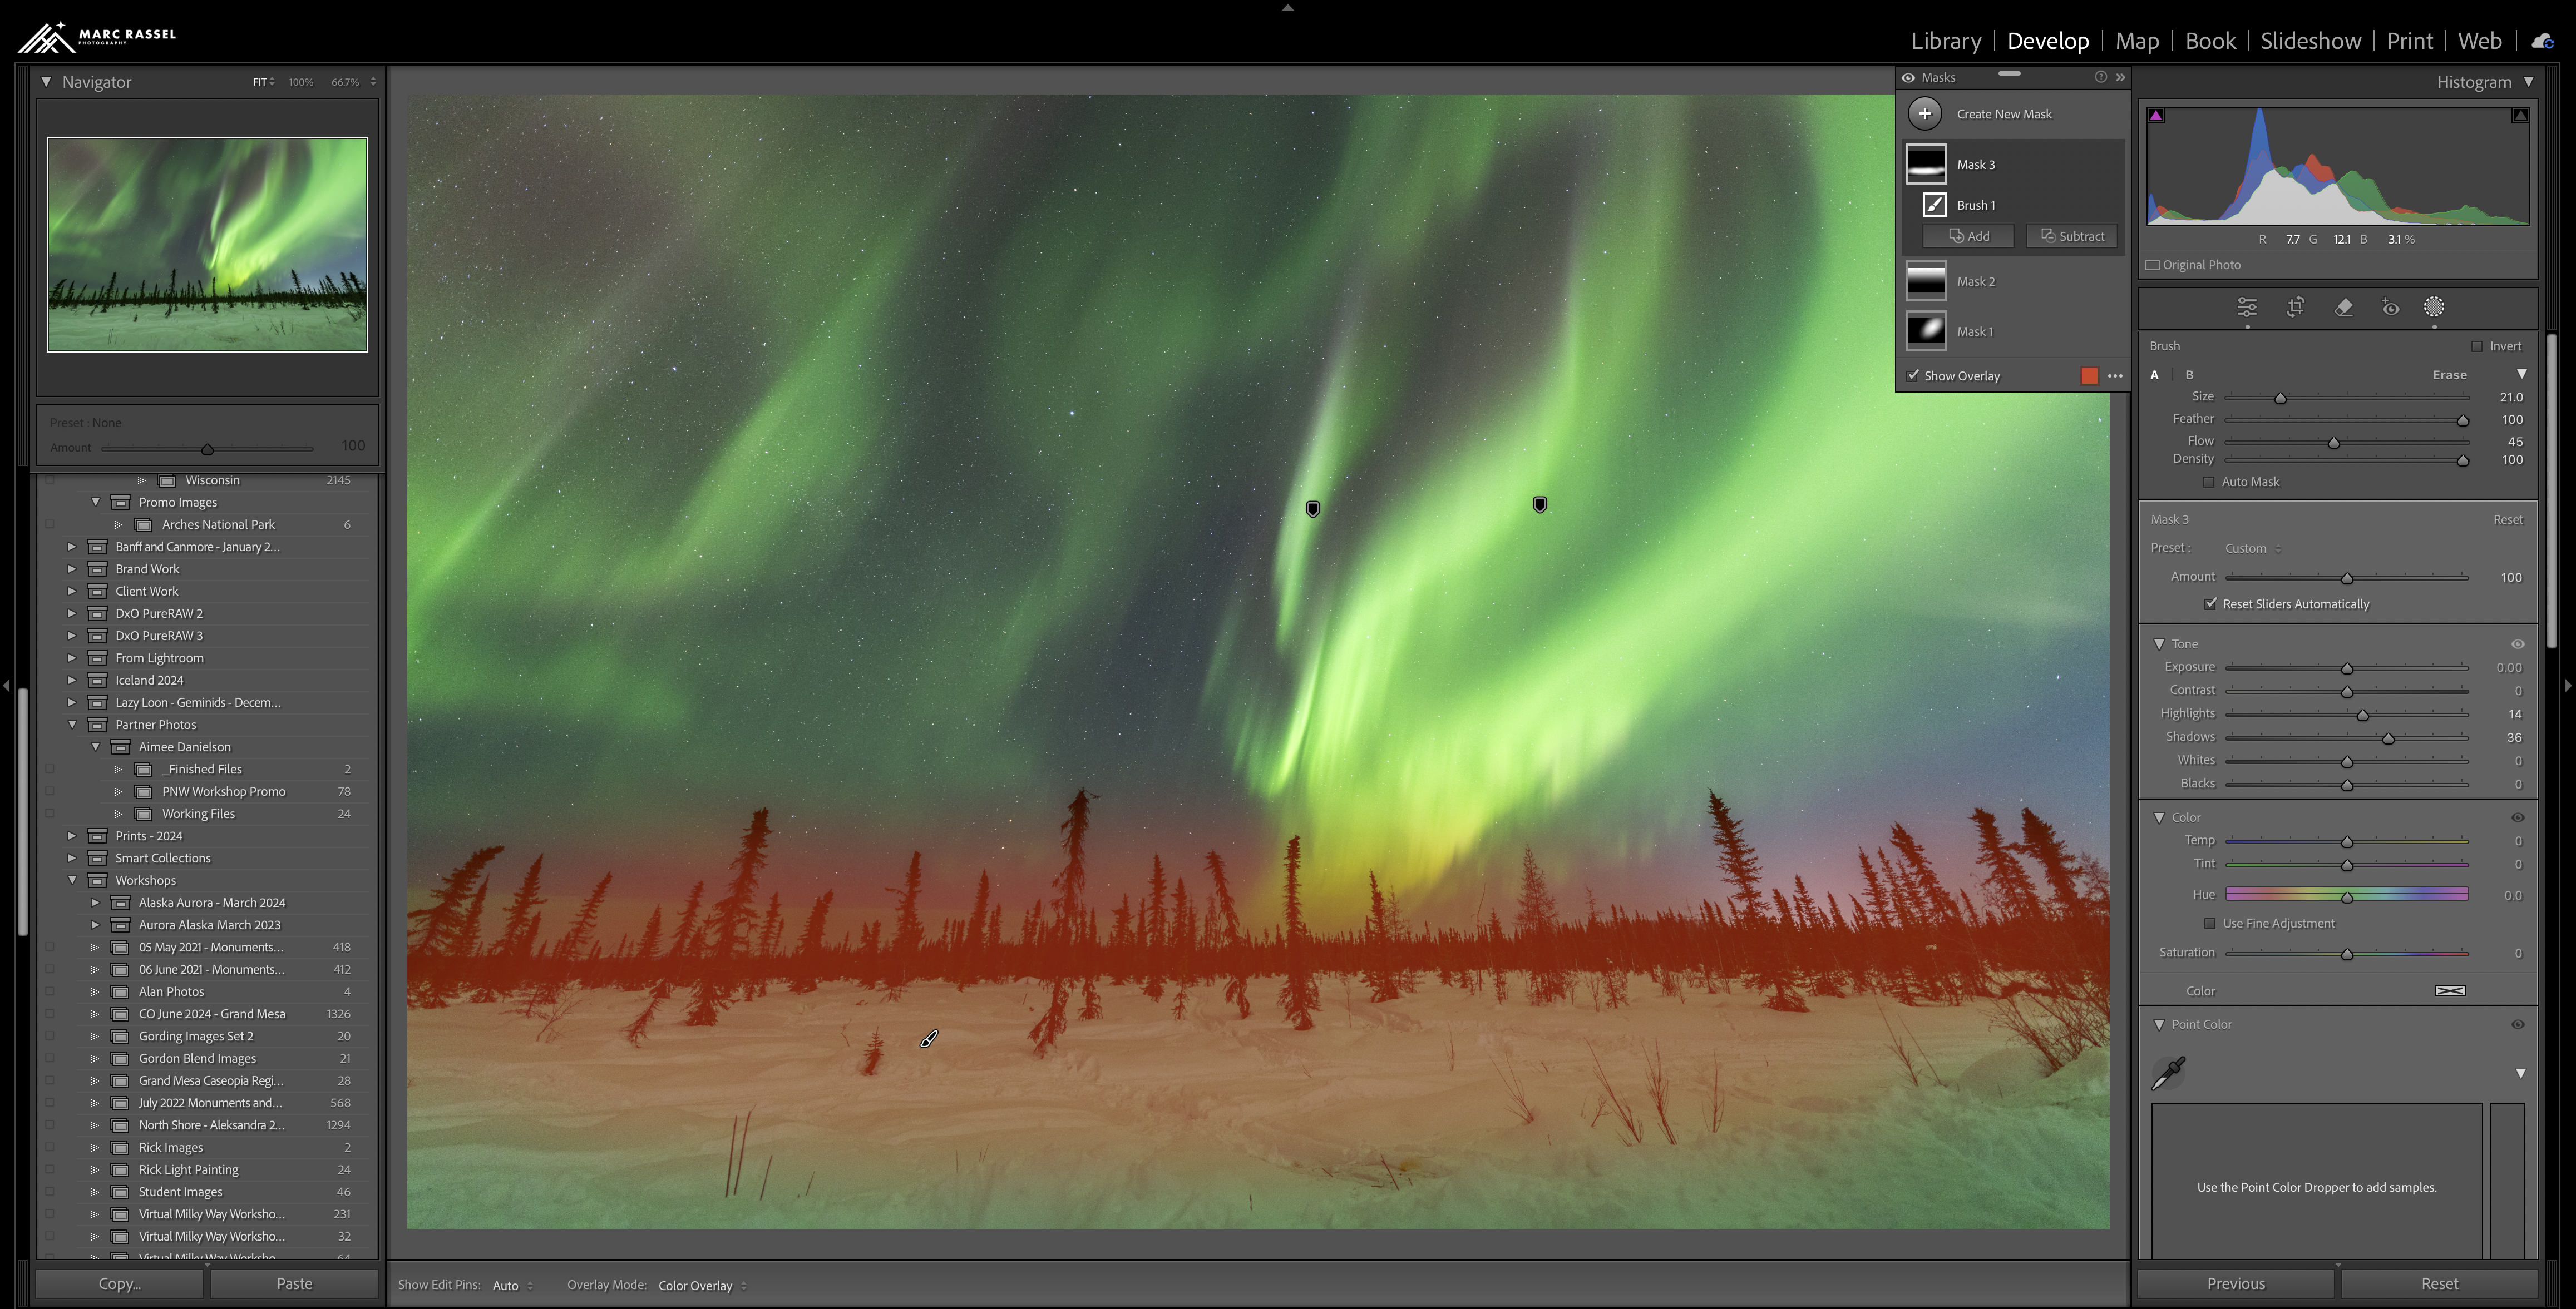The image size is (2576, 1309).
Task: Hide the Tone panel adjustments eye
Action: (x=2517, y=644)
